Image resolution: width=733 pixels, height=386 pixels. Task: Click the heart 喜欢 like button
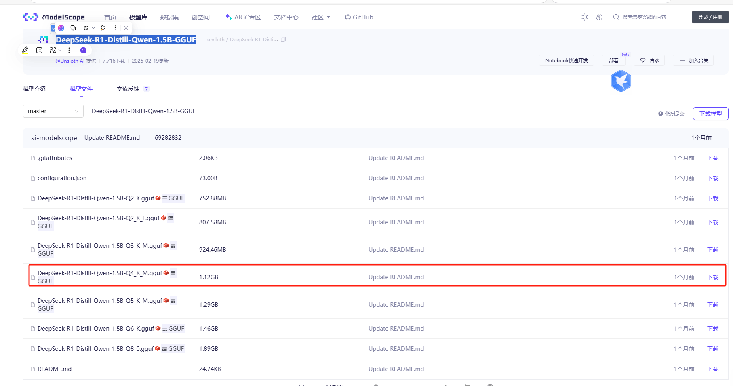pyautogui.click(x=649, y=60)
